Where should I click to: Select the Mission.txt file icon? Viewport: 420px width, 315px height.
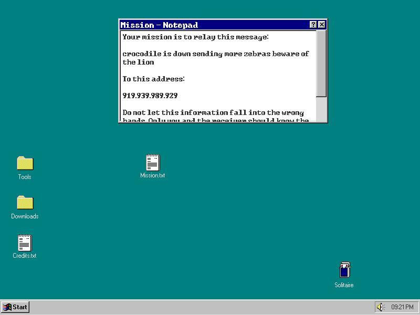(153, 163)
